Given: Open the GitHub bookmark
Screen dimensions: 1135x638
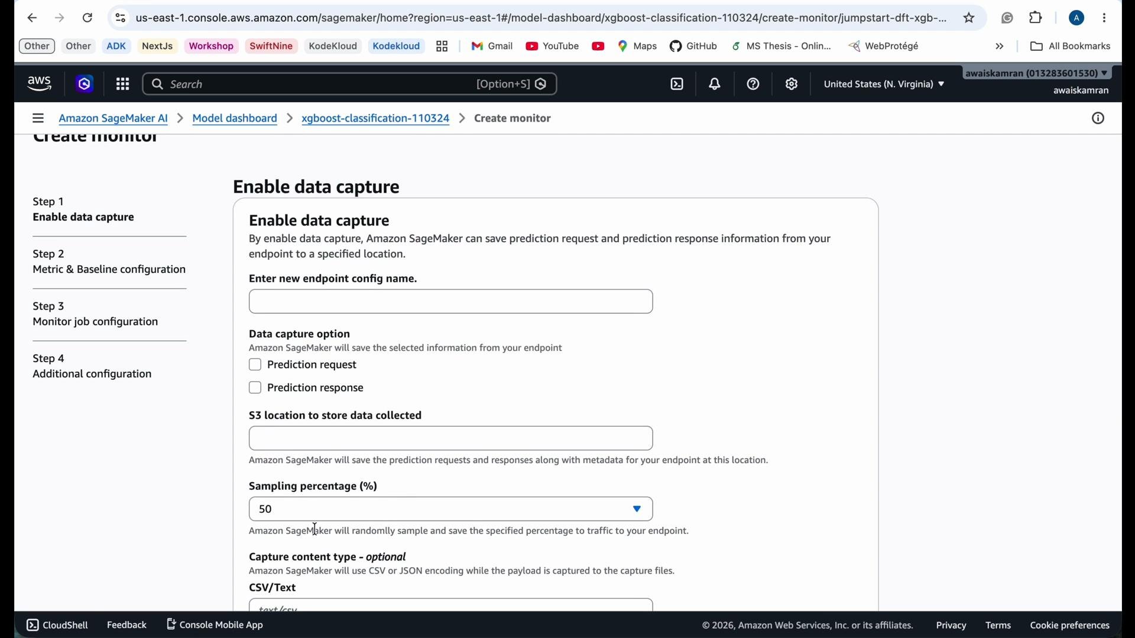Looking at the screenshot, I should 694,46.
